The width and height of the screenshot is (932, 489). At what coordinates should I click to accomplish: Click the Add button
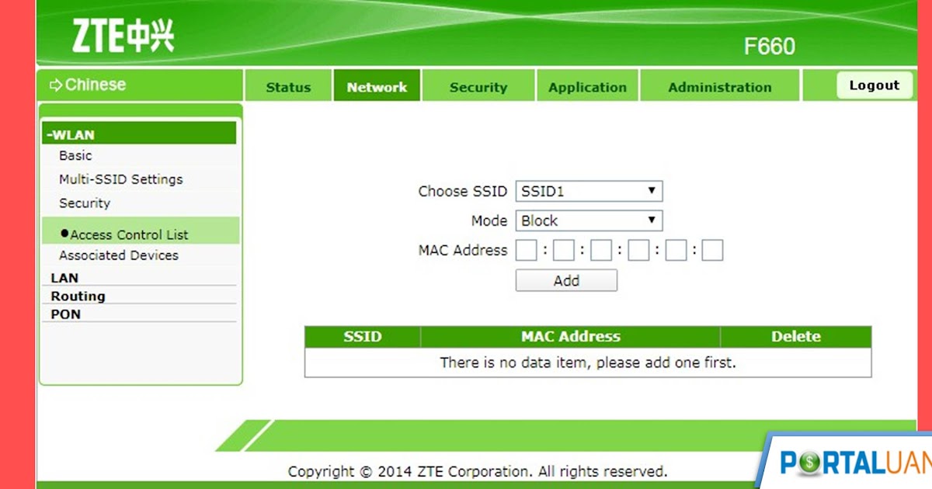[566, 280]
